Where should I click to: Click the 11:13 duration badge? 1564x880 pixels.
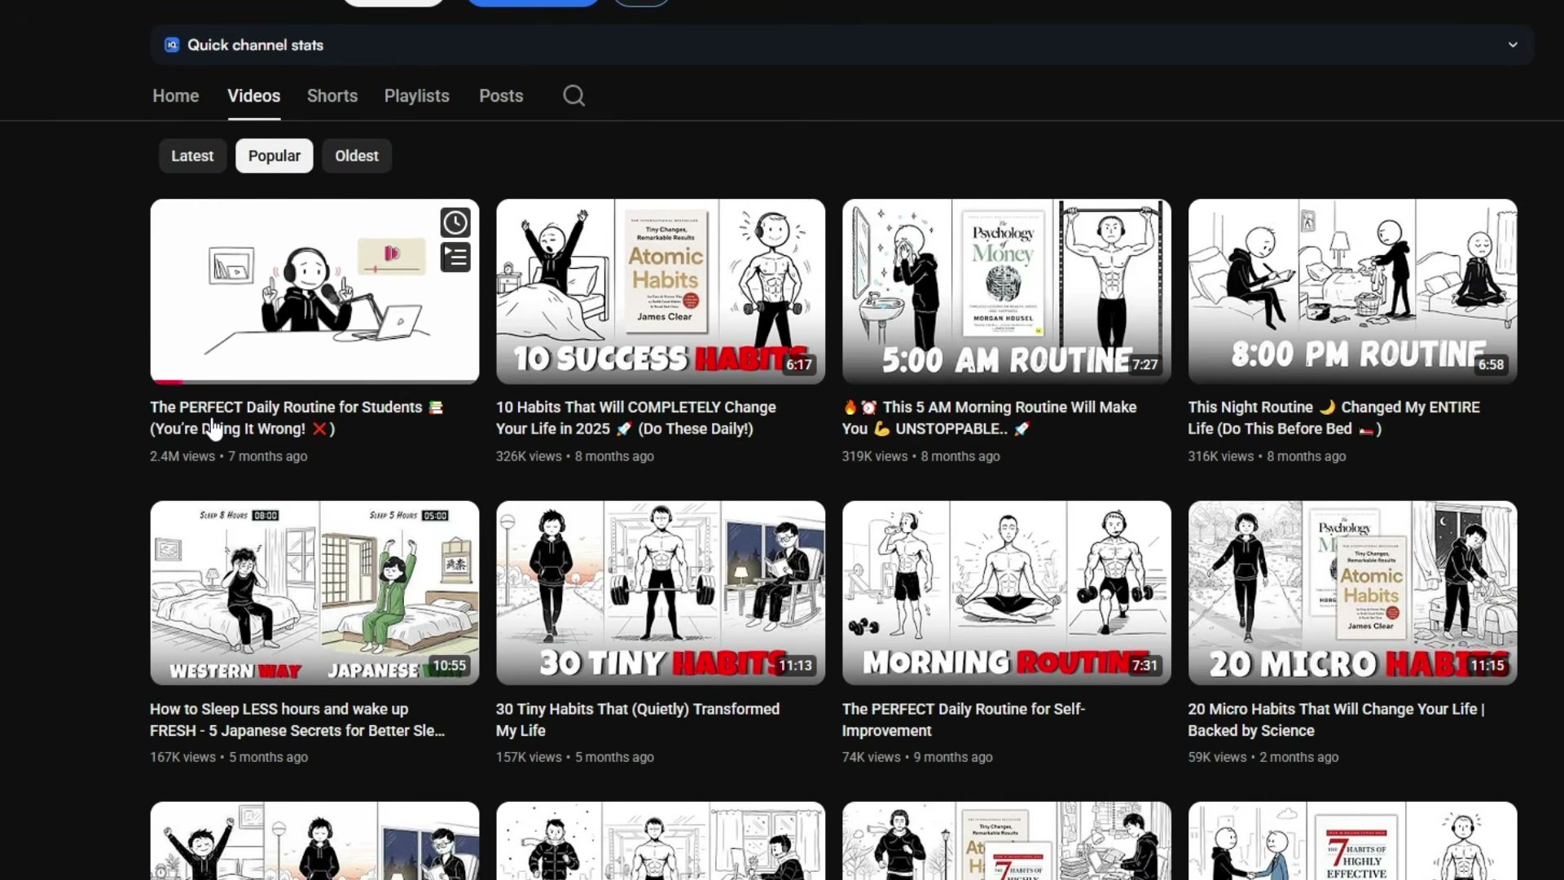[x=795, y=666]
